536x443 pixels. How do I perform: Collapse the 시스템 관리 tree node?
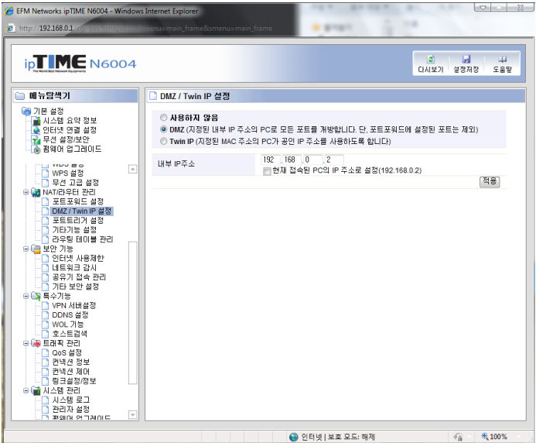[26, 390]
